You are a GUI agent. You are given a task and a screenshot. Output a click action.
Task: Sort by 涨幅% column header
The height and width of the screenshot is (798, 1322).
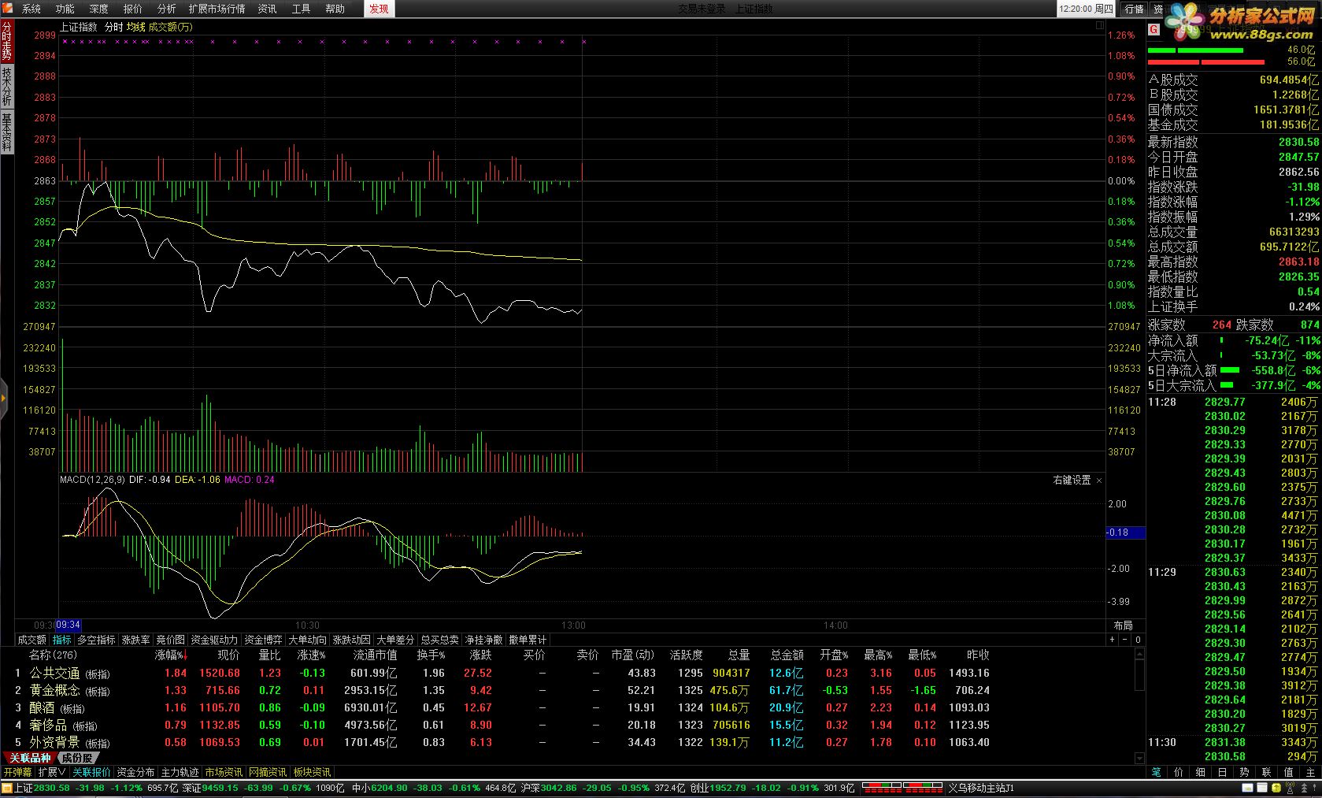(x=171, y=655)
